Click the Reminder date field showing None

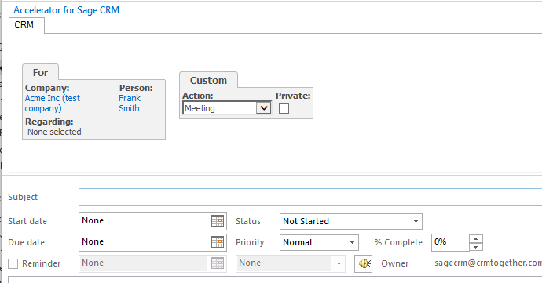pos(152,263)
